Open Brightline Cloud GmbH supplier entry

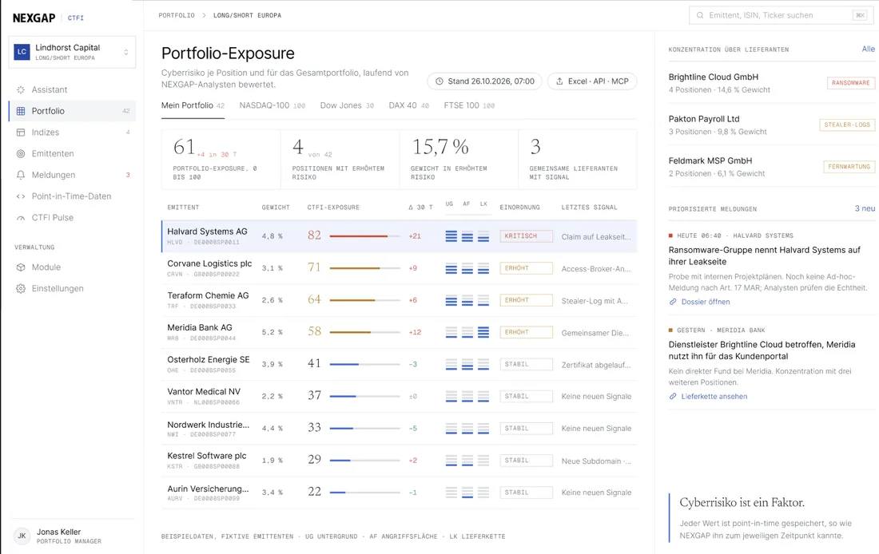[771, 83]
